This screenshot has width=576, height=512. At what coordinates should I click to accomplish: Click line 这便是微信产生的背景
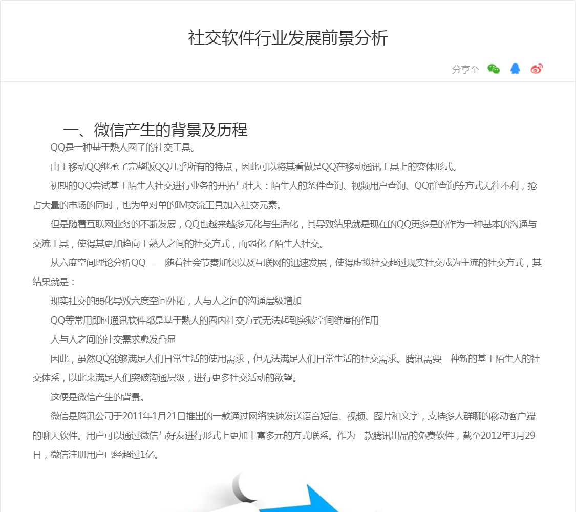[98, 397]
